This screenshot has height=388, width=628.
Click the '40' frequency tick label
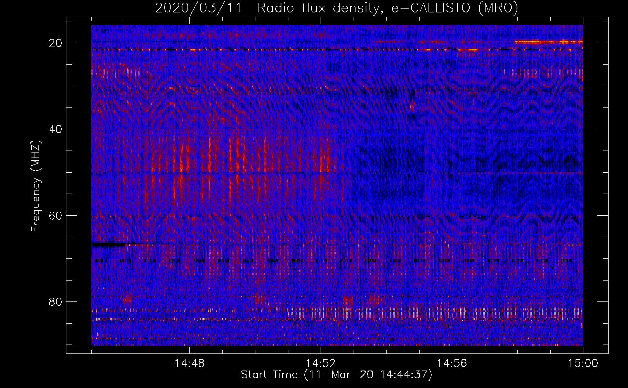click(x=56, y=129)
